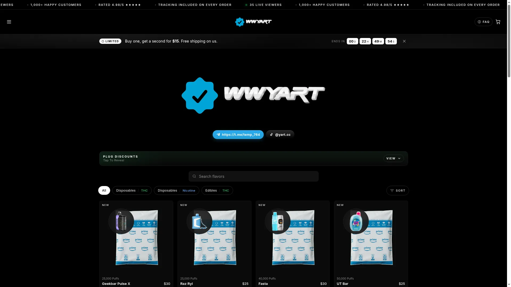Click the Geekbar Pulse X $30 price
The image size is (511, 287).
coord(167,284)
